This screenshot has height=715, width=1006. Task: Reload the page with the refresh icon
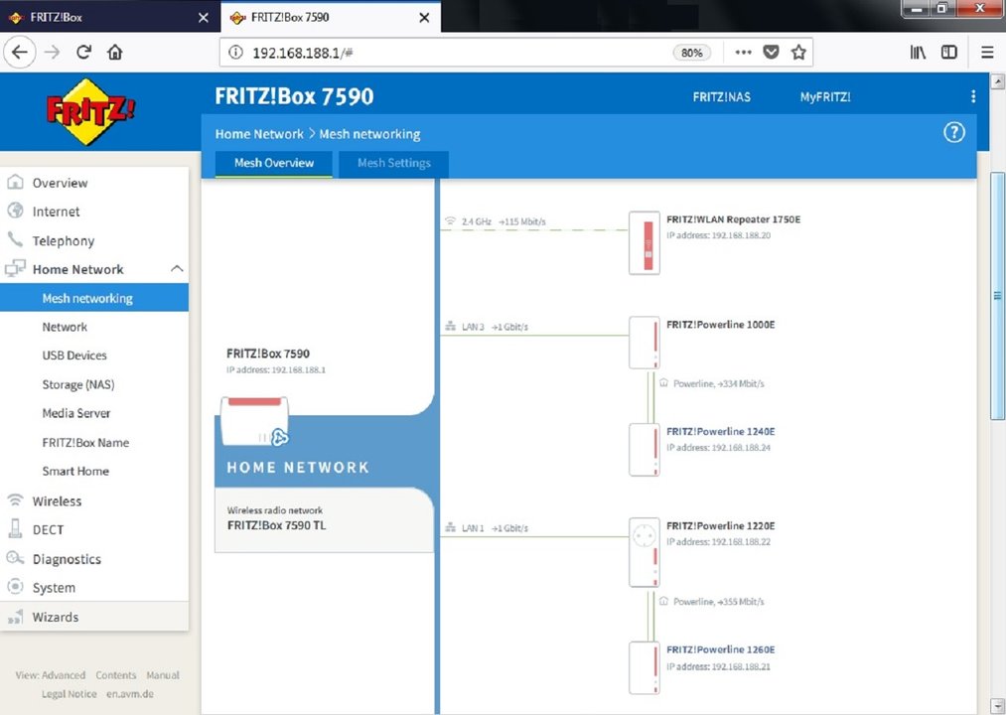click(x=83, y=52)
